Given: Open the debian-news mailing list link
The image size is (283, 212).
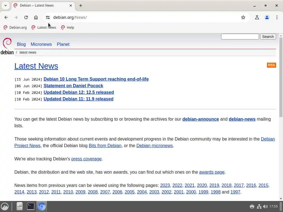Looking at the screenshot, I should [x=242, y=119].
